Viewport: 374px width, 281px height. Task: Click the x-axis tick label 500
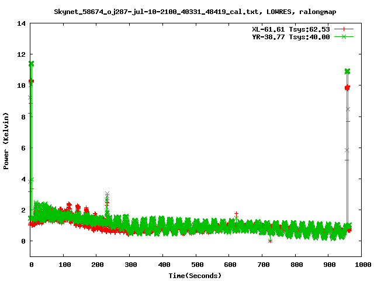click(197, 265)
